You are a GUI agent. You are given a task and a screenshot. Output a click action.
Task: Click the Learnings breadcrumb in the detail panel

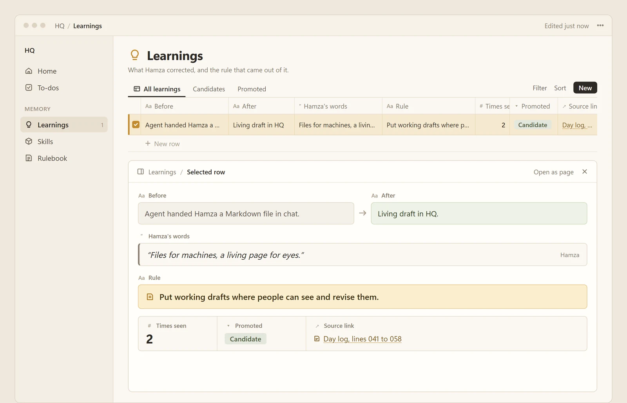(x=162, y=172)
